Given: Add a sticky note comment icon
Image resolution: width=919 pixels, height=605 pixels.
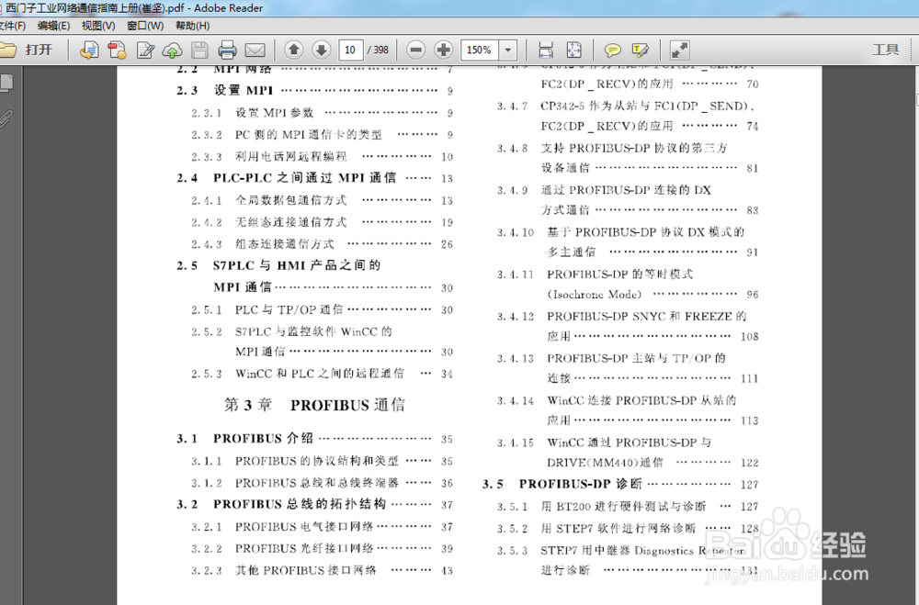Looking at the screenshot, I should (x=612, y=50).
